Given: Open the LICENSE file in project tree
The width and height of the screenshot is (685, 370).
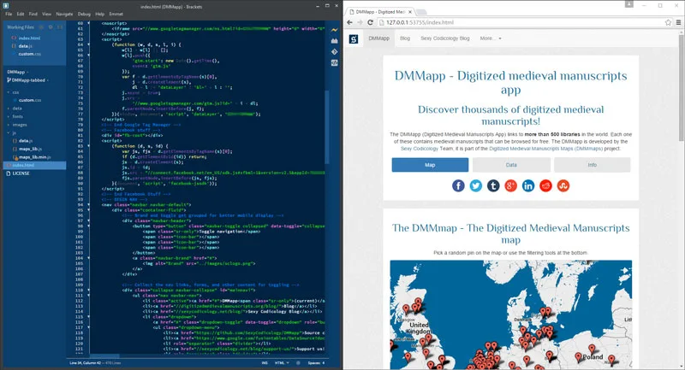Looking at the screenshot, I should click(x=21, y=173).
